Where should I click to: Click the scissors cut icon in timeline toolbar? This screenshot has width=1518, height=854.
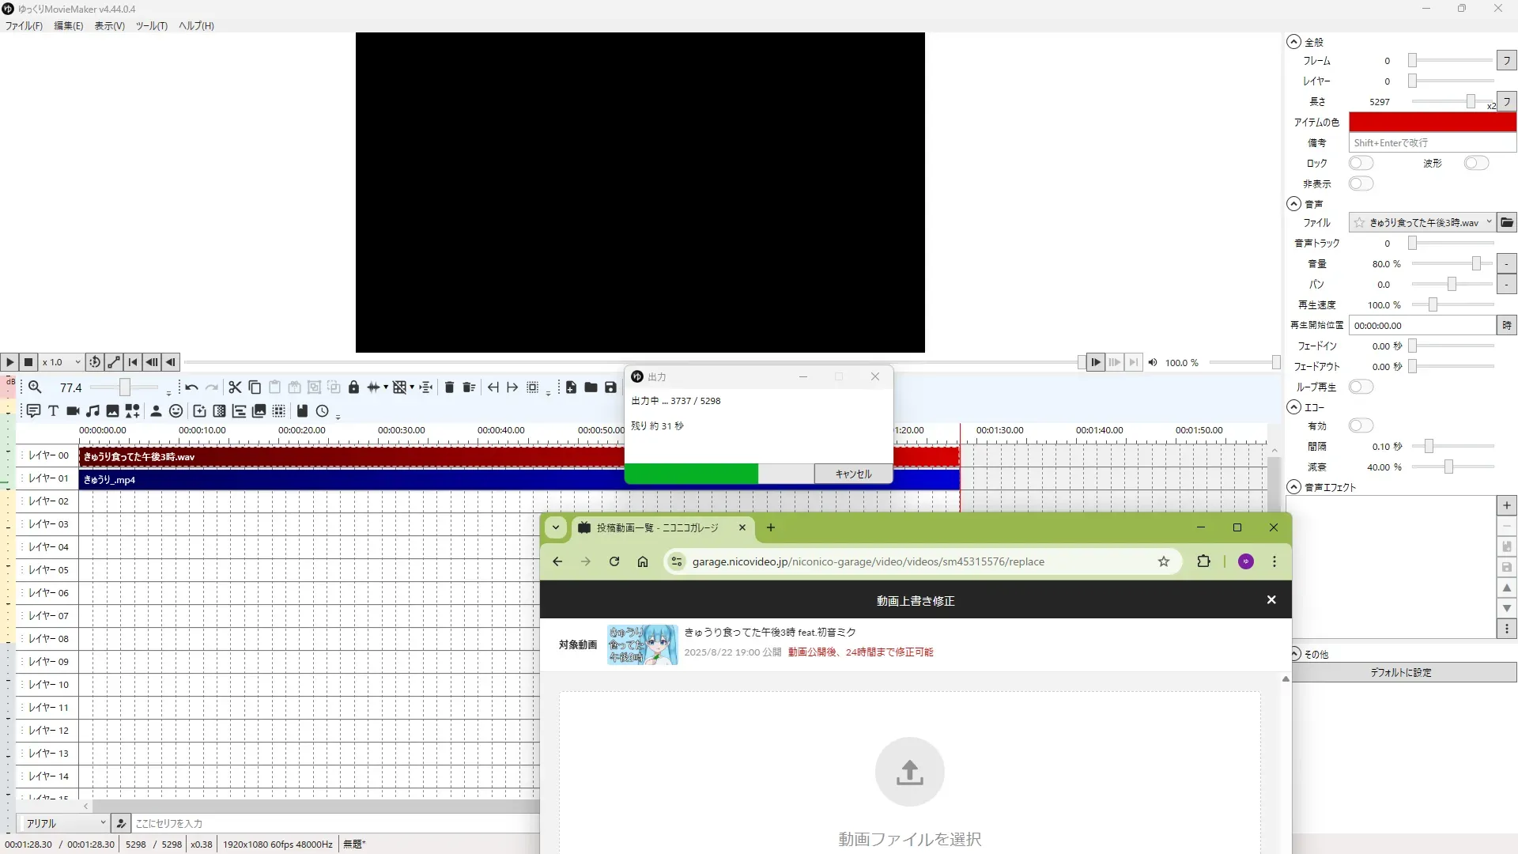pos(235,387)
